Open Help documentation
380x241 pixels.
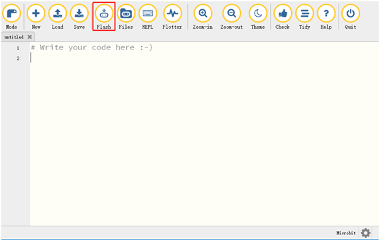(x=326, y=17)
